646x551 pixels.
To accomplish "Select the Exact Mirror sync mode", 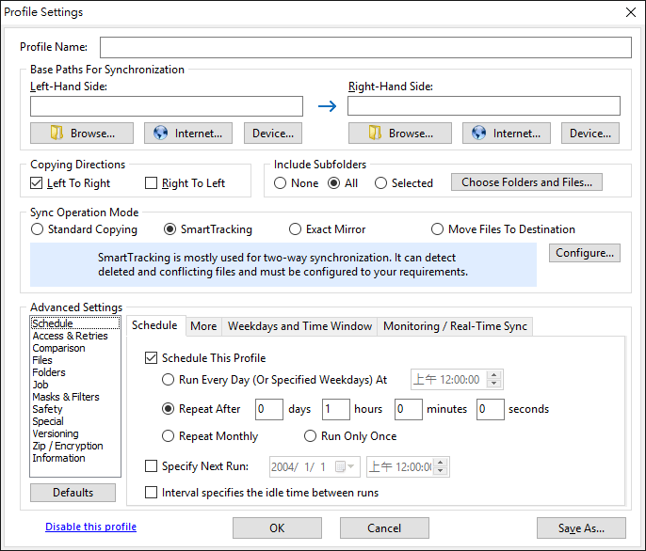I will (x=295, y=229).
